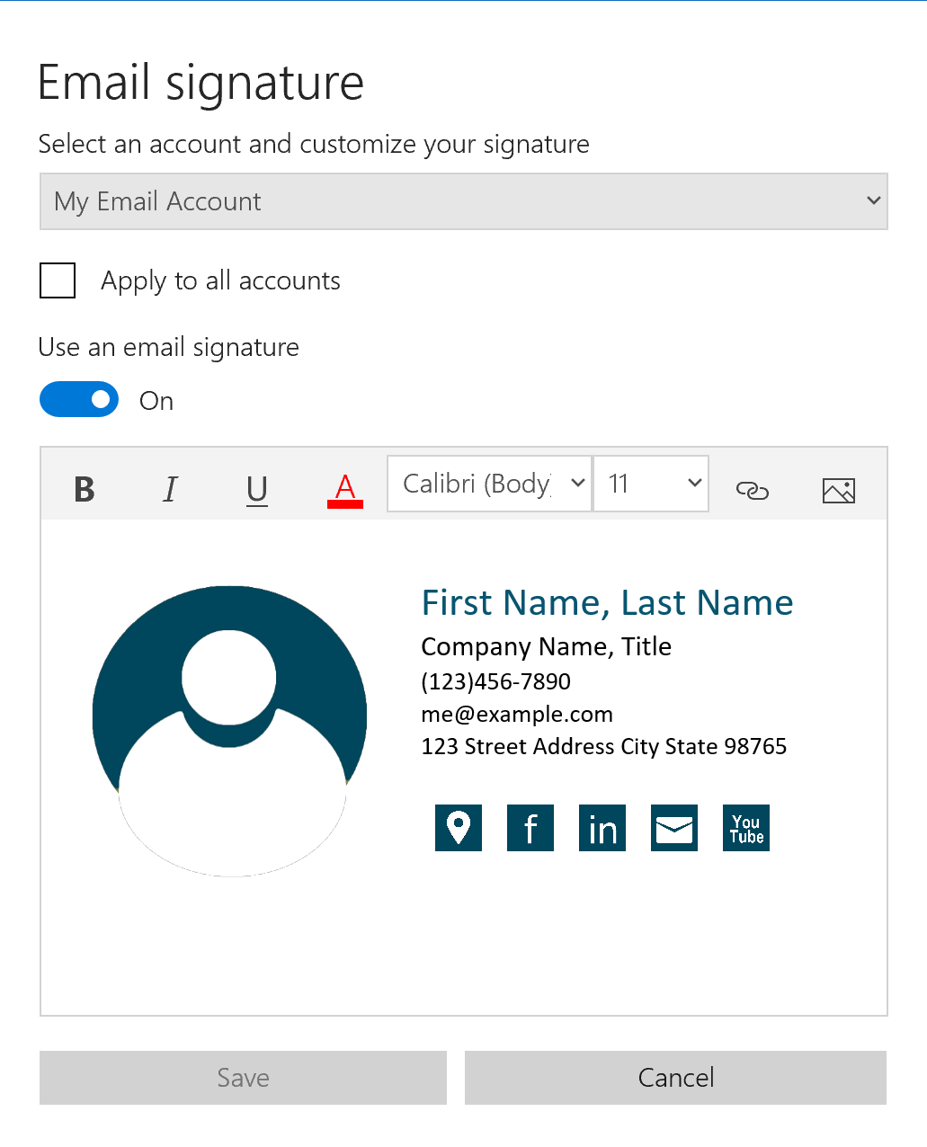Click the Company Name, Title line
This screenshot has height=1147, width=927.
[x=547, y=646]
